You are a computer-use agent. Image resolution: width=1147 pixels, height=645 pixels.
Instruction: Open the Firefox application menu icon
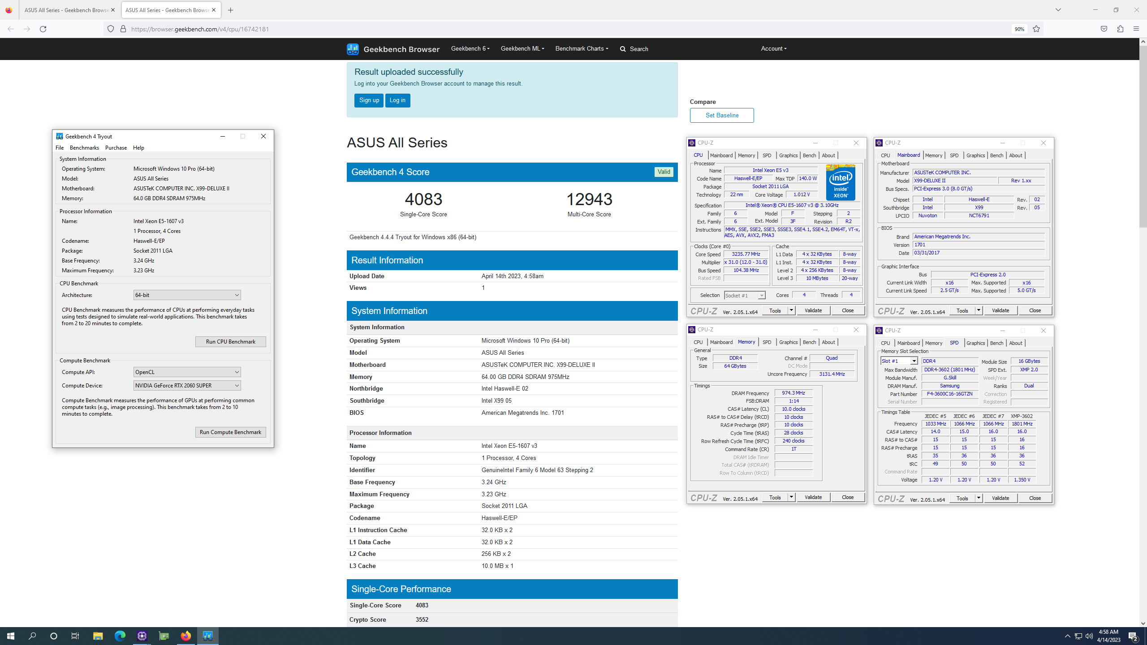click(1136, 29)
